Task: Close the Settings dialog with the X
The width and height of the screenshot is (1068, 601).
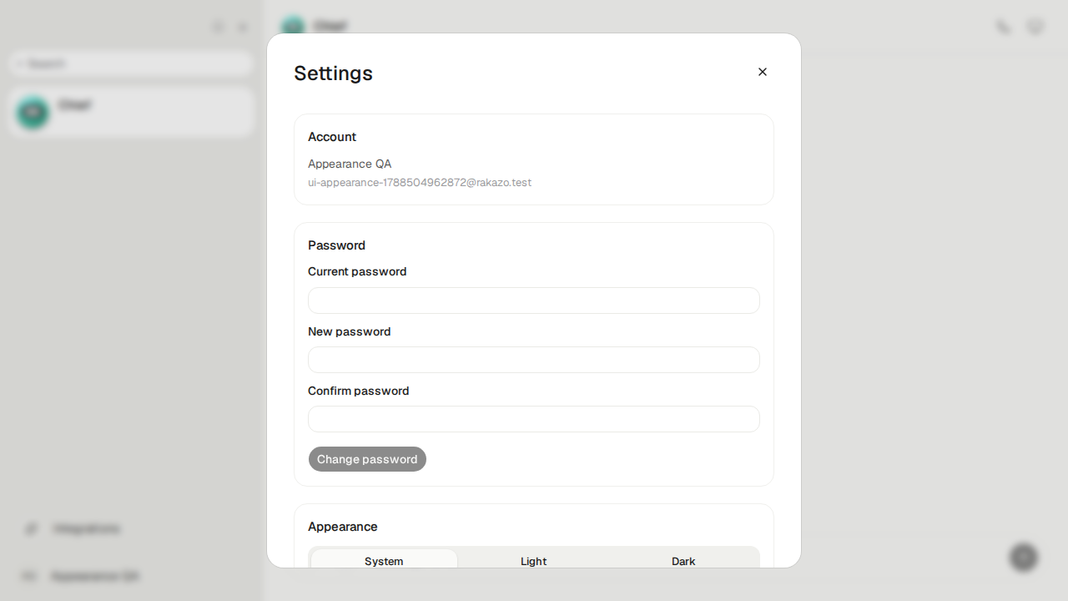Action: pyautogui.click(x=762, y=72)
